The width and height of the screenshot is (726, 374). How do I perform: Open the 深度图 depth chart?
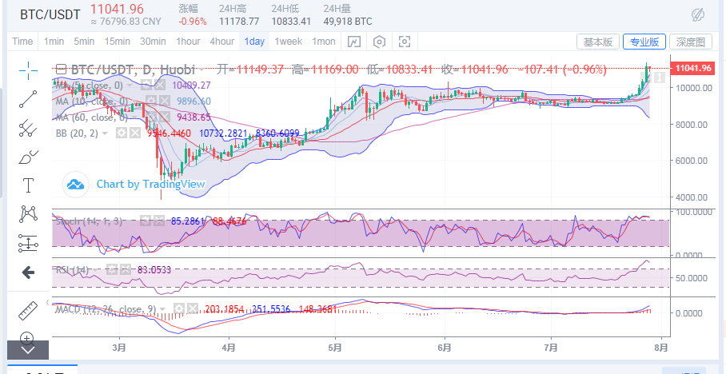[x=690, y=42]
